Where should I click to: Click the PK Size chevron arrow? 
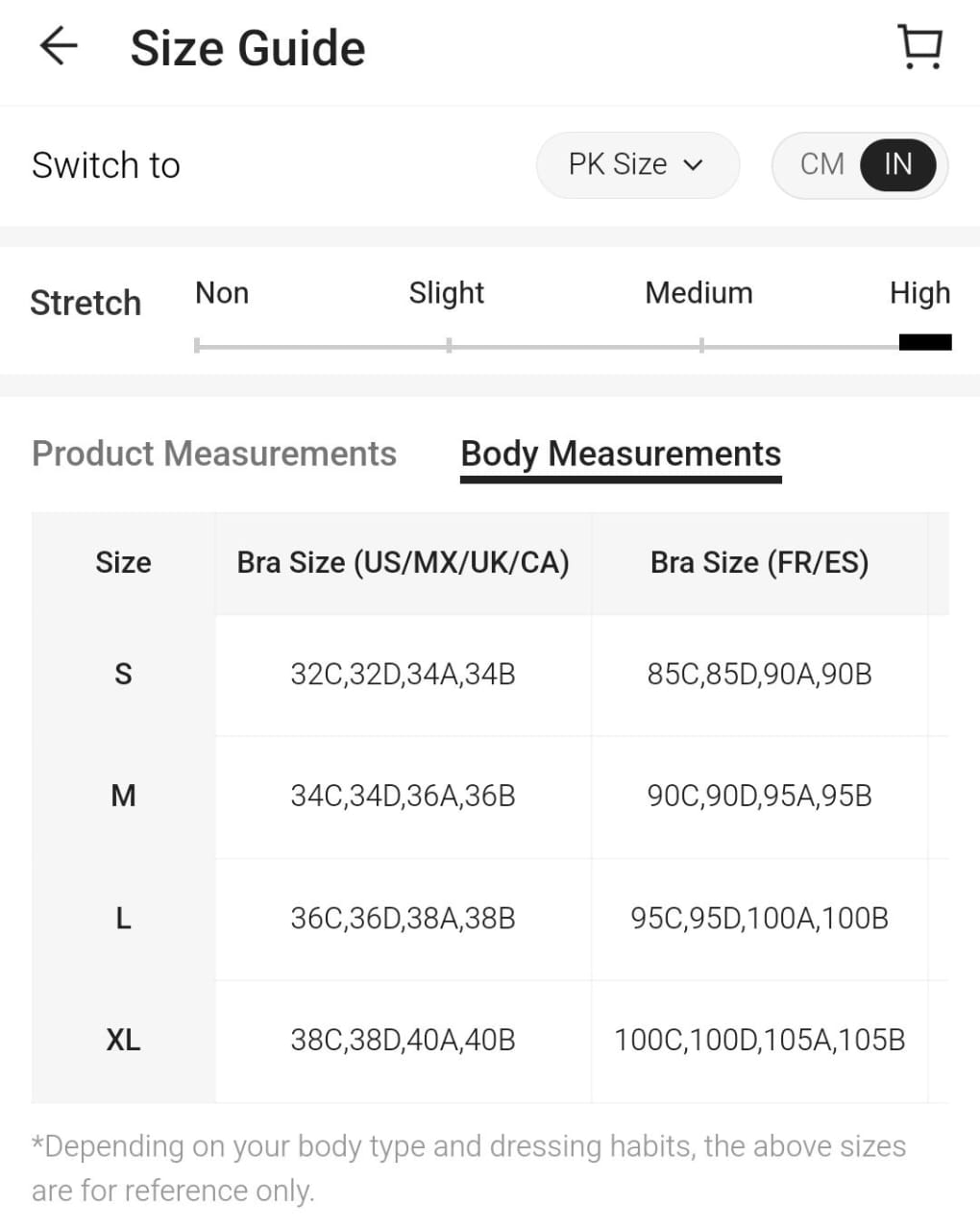[694, 165]
